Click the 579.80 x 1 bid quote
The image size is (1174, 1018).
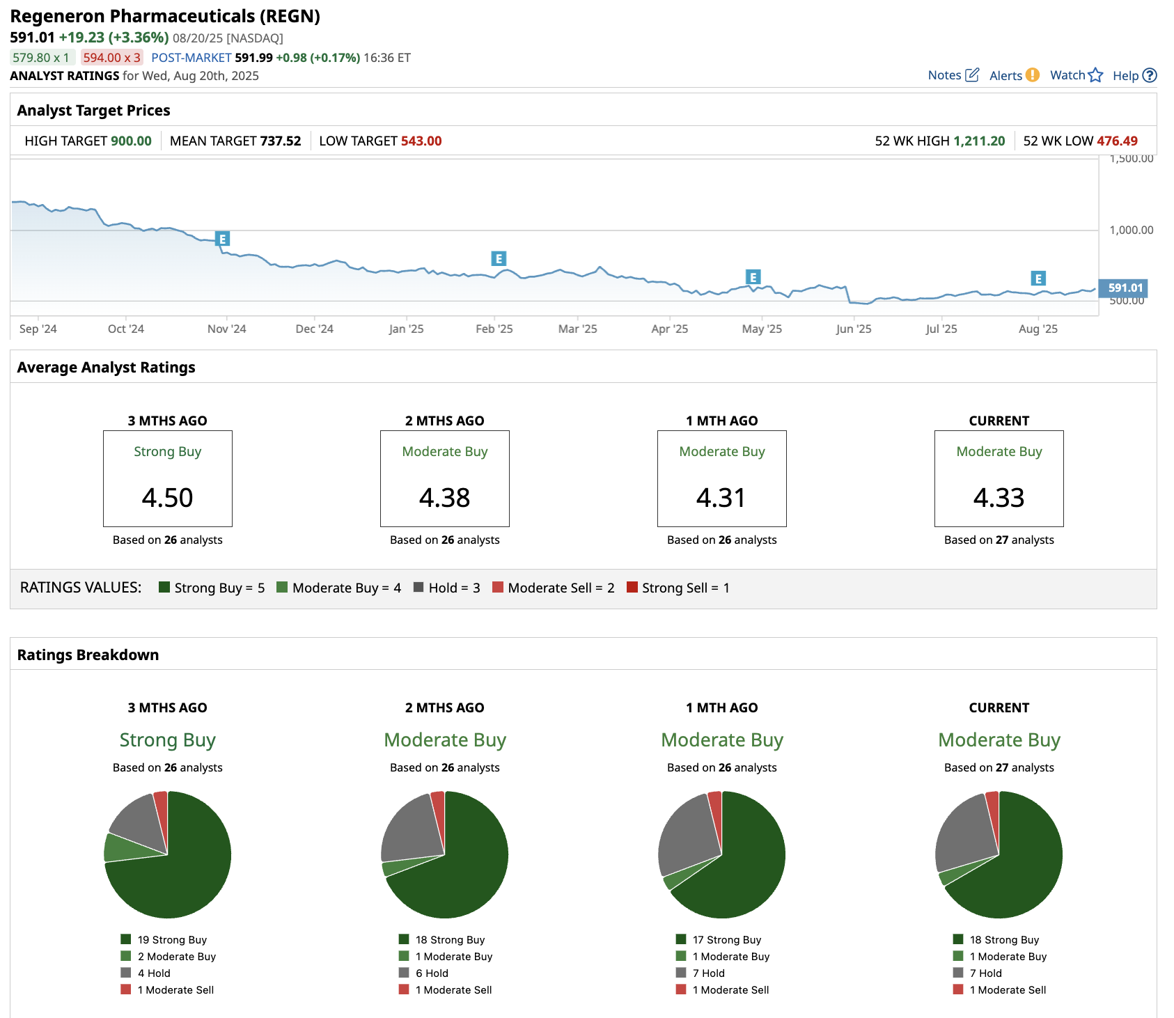tap(41, 58)
